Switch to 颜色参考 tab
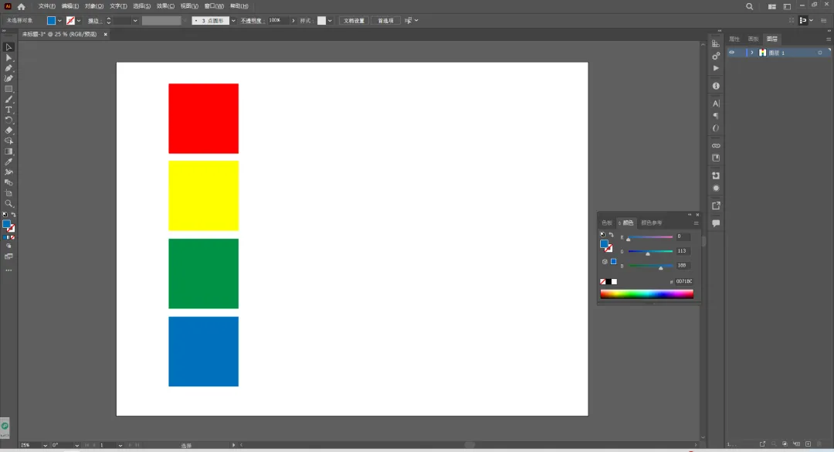This screenshot has height=452, width=834. pos(652,223)
